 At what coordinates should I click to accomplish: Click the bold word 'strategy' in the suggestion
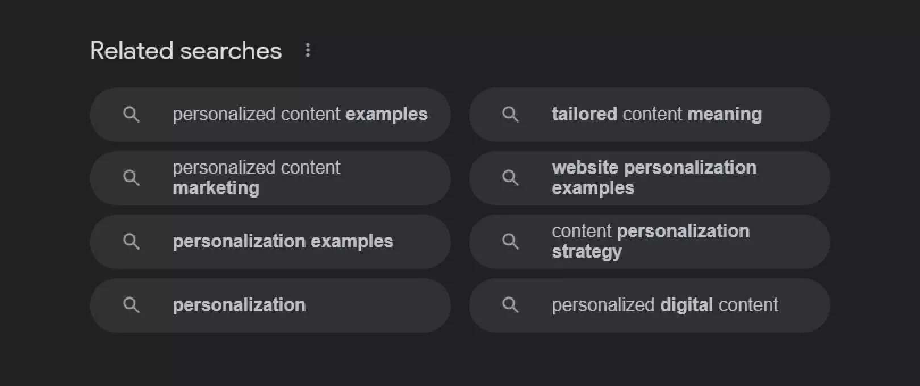click(587, 251)
